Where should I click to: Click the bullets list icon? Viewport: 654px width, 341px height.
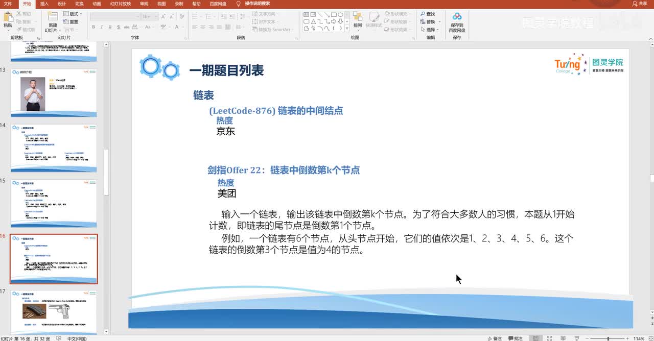[x=195, y=16]
